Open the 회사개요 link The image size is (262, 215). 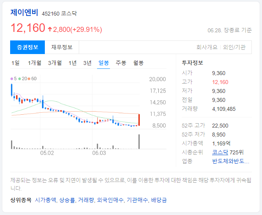(207, 47)
